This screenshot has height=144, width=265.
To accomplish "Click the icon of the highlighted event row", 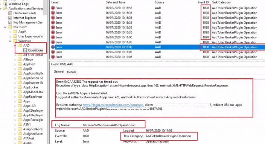I will [x=53, y=47].
